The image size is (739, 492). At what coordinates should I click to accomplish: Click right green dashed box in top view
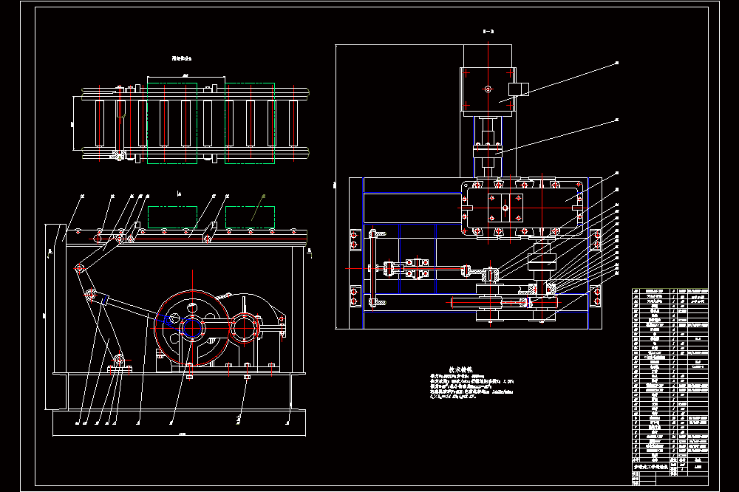click(x=250, y=123)
